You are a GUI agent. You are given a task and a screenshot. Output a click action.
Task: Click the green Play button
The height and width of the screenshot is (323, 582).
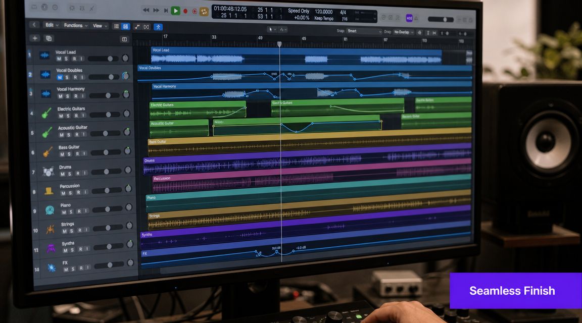[x=176, y=11]
